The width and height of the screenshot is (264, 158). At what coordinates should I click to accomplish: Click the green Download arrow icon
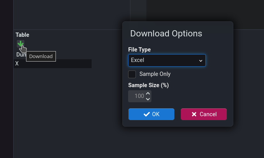[x=20, y=43]
